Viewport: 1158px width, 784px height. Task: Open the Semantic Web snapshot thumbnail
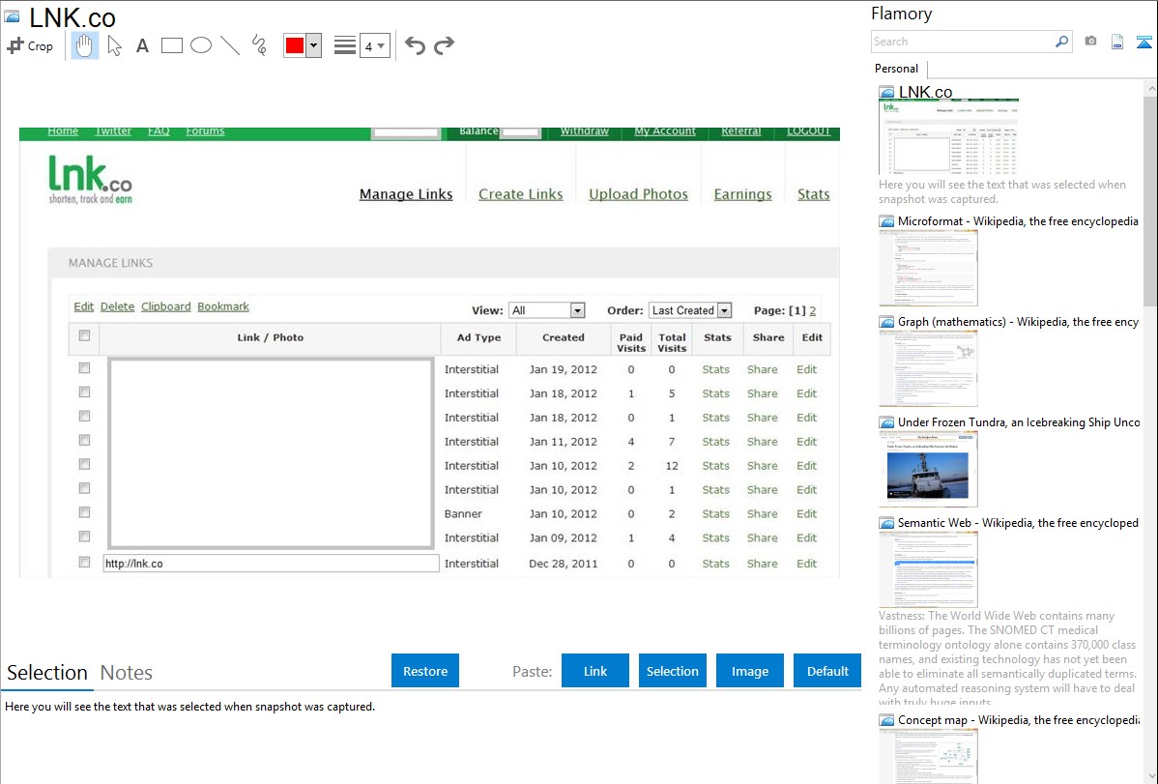tap(928, 568)
